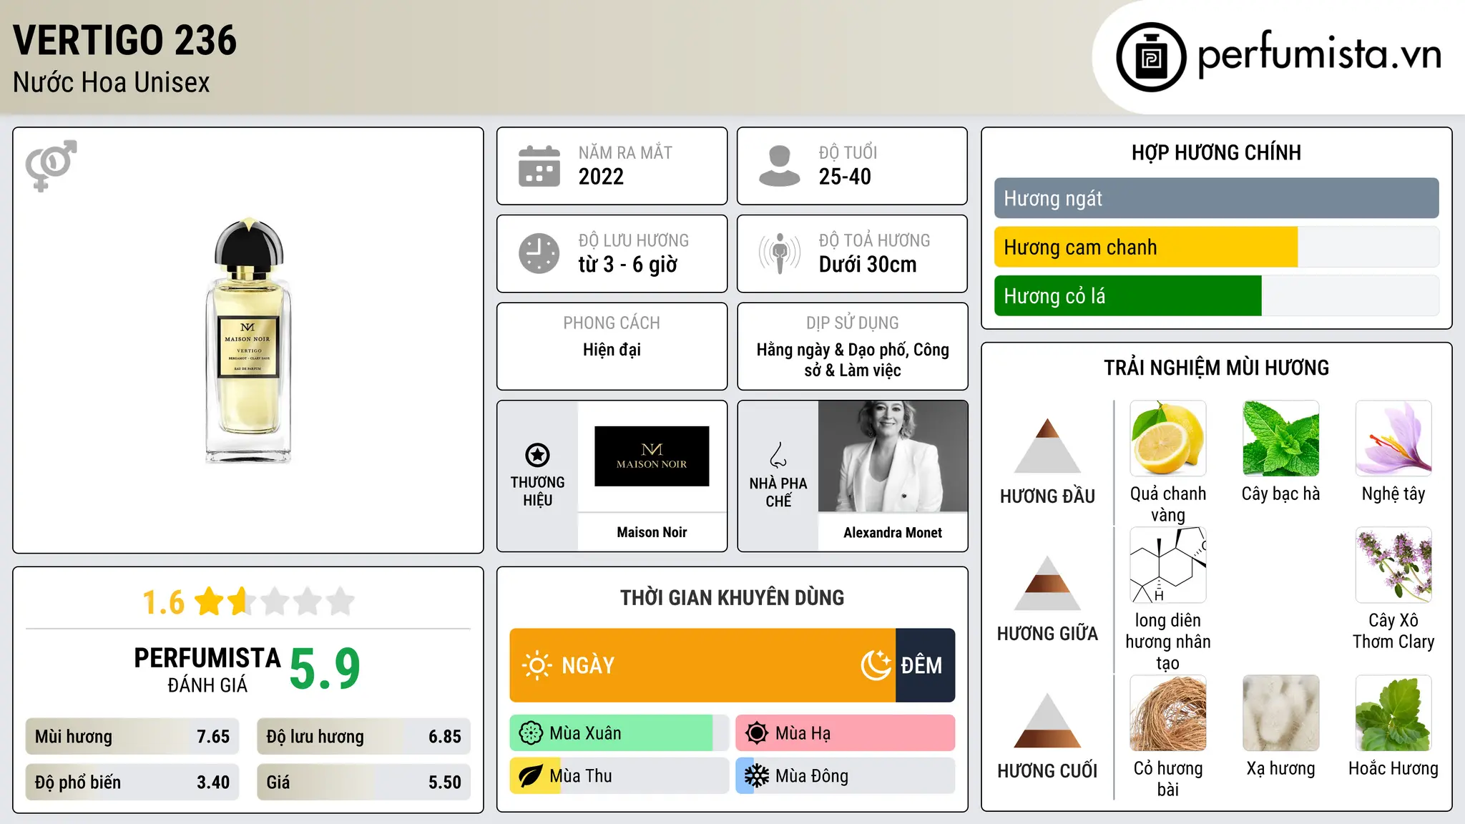Select the Cây Xô Thơm Clary image

(1393, 565)
